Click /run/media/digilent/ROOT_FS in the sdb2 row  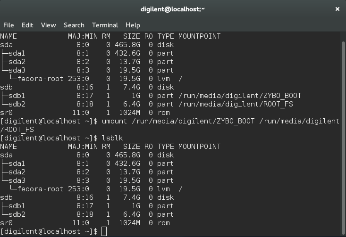pos(236,104)
